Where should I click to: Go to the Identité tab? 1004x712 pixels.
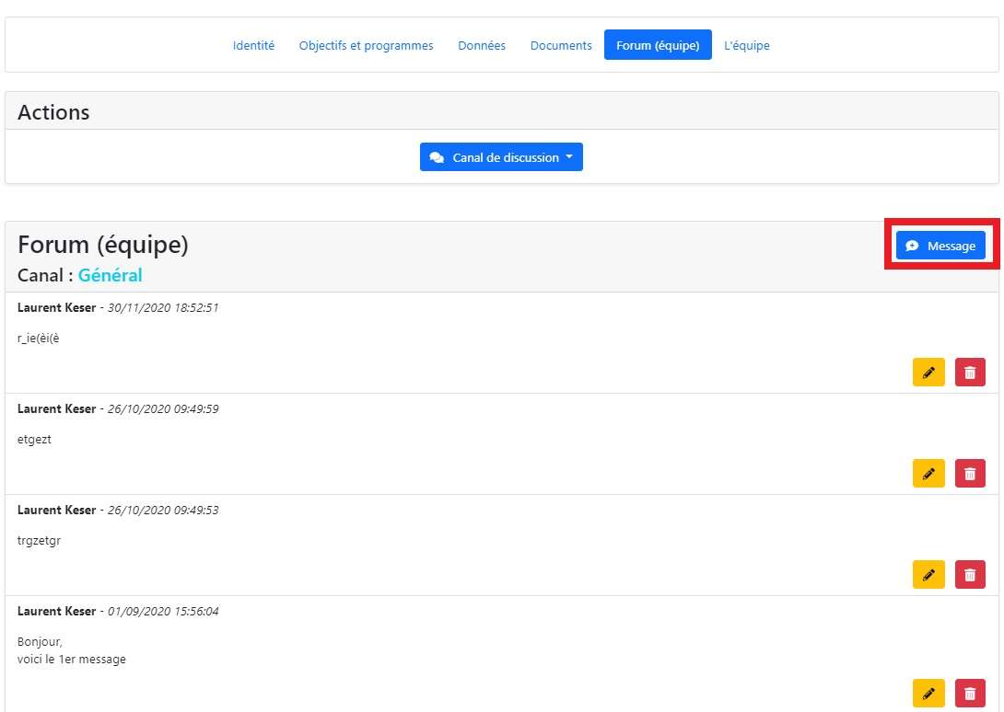253,45
